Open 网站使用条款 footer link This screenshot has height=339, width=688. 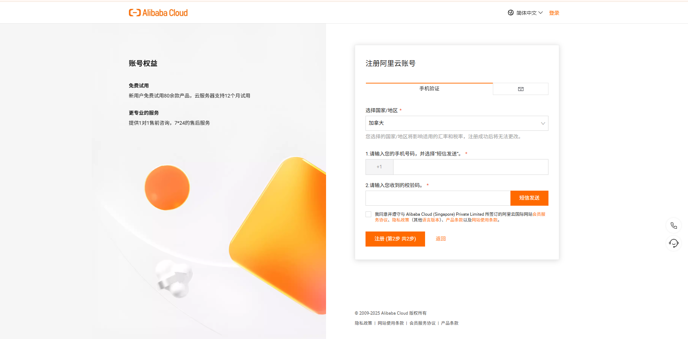(x=391, y=323)
